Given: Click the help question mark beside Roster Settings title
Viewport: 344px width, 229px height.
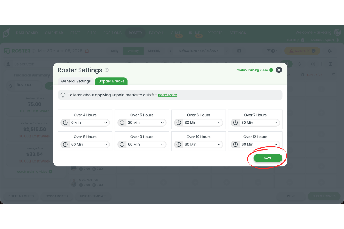Looking at the screenshot, I should tap(107, 70).
